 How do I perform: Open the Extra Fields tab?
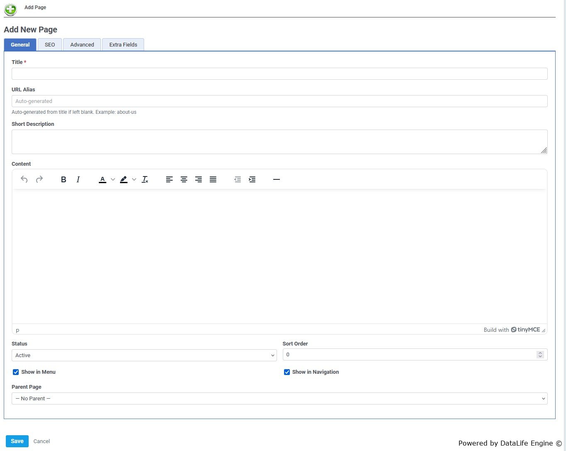pyautogui.click(x=123, y=45)
